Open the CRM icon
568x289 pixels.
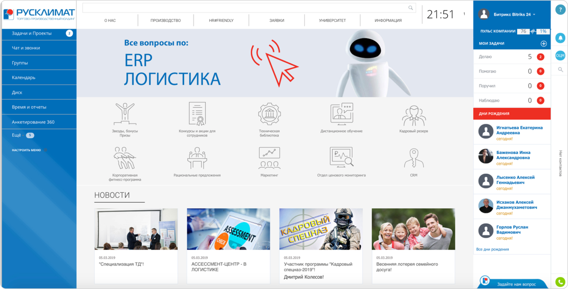click(414, 158)
